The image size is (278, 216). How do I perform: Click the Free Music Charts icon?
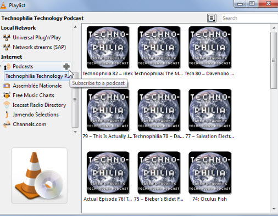tap(7, 95)
